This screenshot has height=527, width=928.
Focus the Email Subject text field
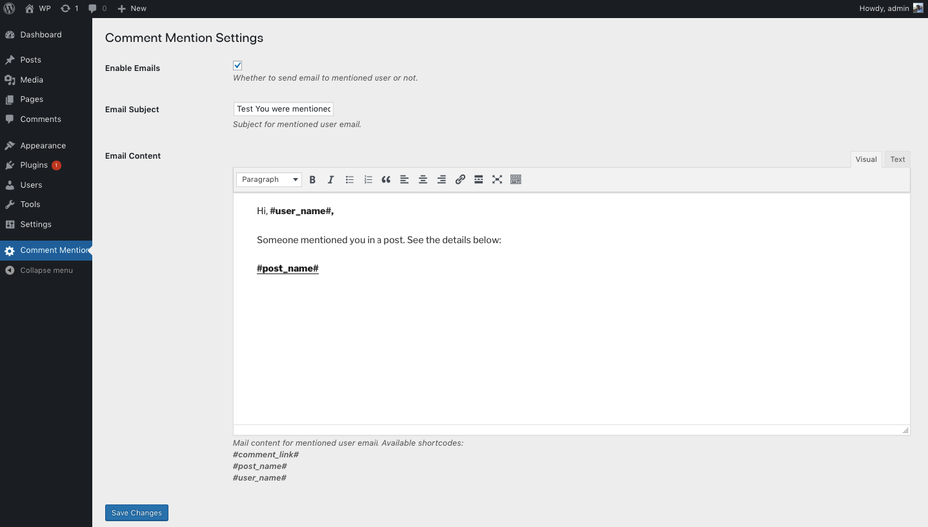click(x=283, y=109)
